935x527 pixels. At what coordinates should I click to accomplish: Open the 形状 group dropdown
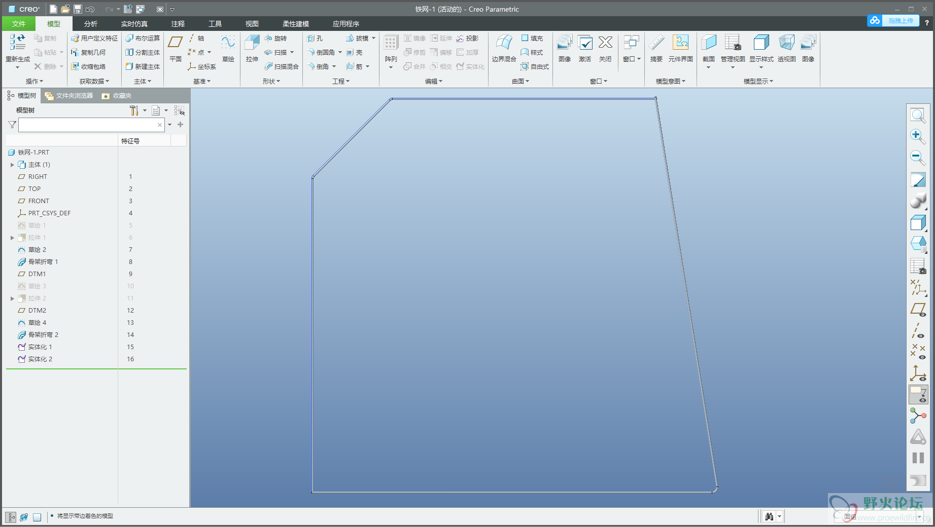pos(271,81)
